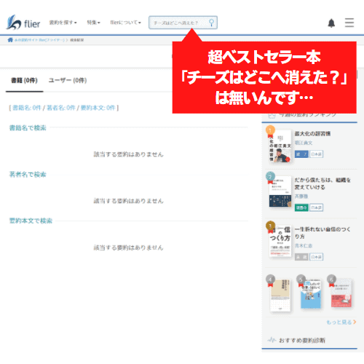
Task: Click the おすすめ要約診断 heading
Action: [302, 340]
